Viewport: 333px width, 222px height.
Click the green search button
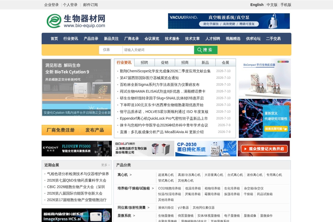(x=206, y=50)
